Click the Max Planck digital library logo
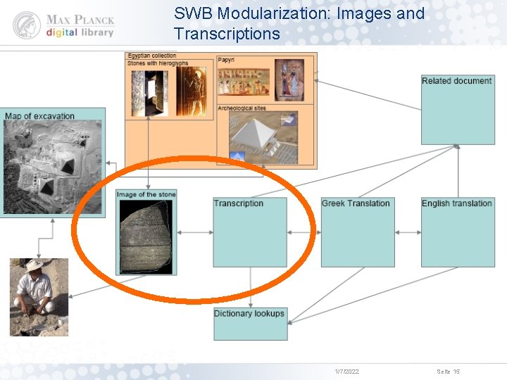The image size is (507, 380). pos(63,25)
